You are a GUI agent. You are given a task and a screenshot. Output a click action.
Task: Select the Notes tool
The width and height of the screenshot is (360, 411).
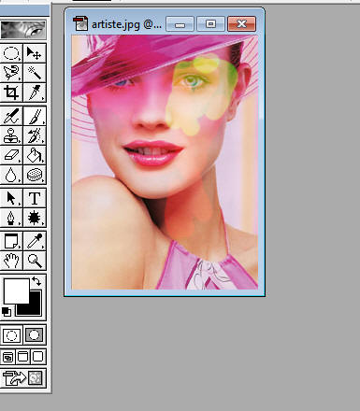[11, 241]
